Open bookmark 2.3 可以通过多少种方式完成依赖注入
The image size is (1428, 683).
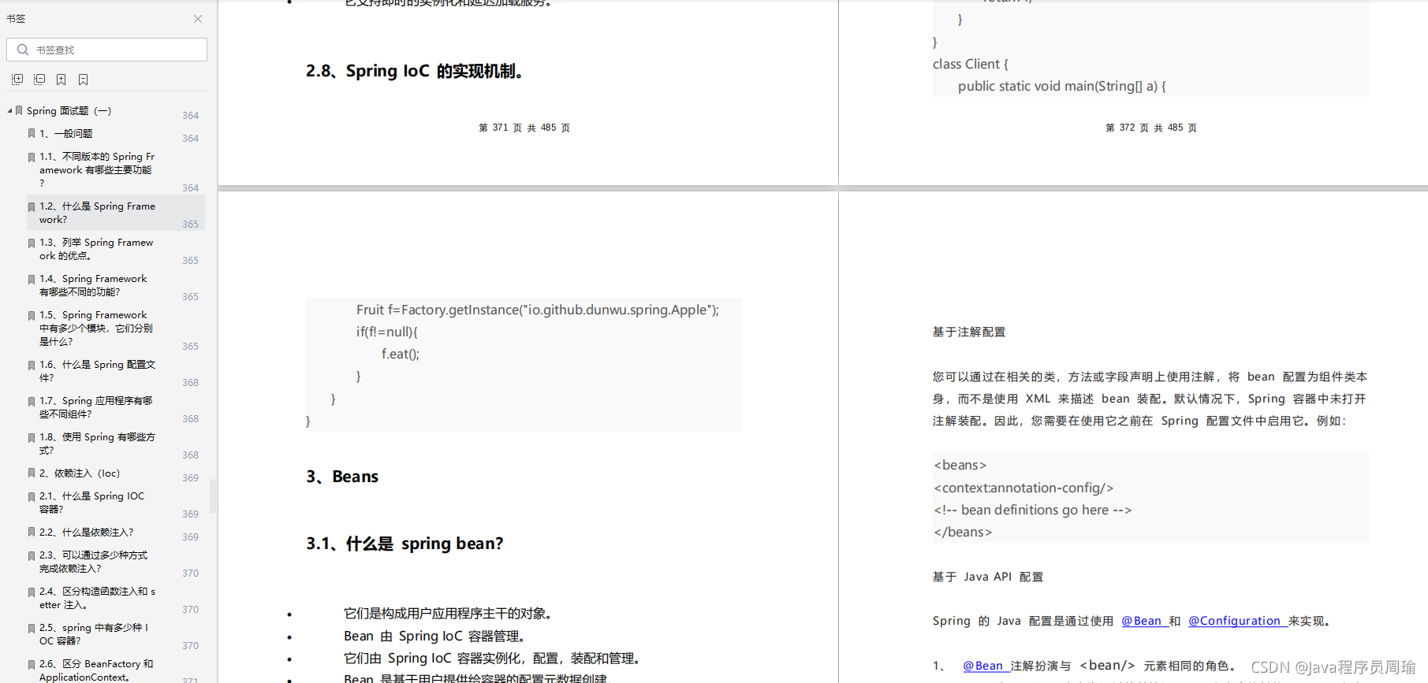[93, 562]
